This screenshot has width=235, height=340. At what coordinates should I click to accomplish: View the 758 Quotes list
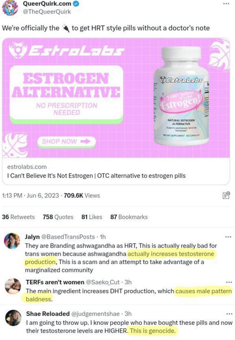[x=58, y=217]
